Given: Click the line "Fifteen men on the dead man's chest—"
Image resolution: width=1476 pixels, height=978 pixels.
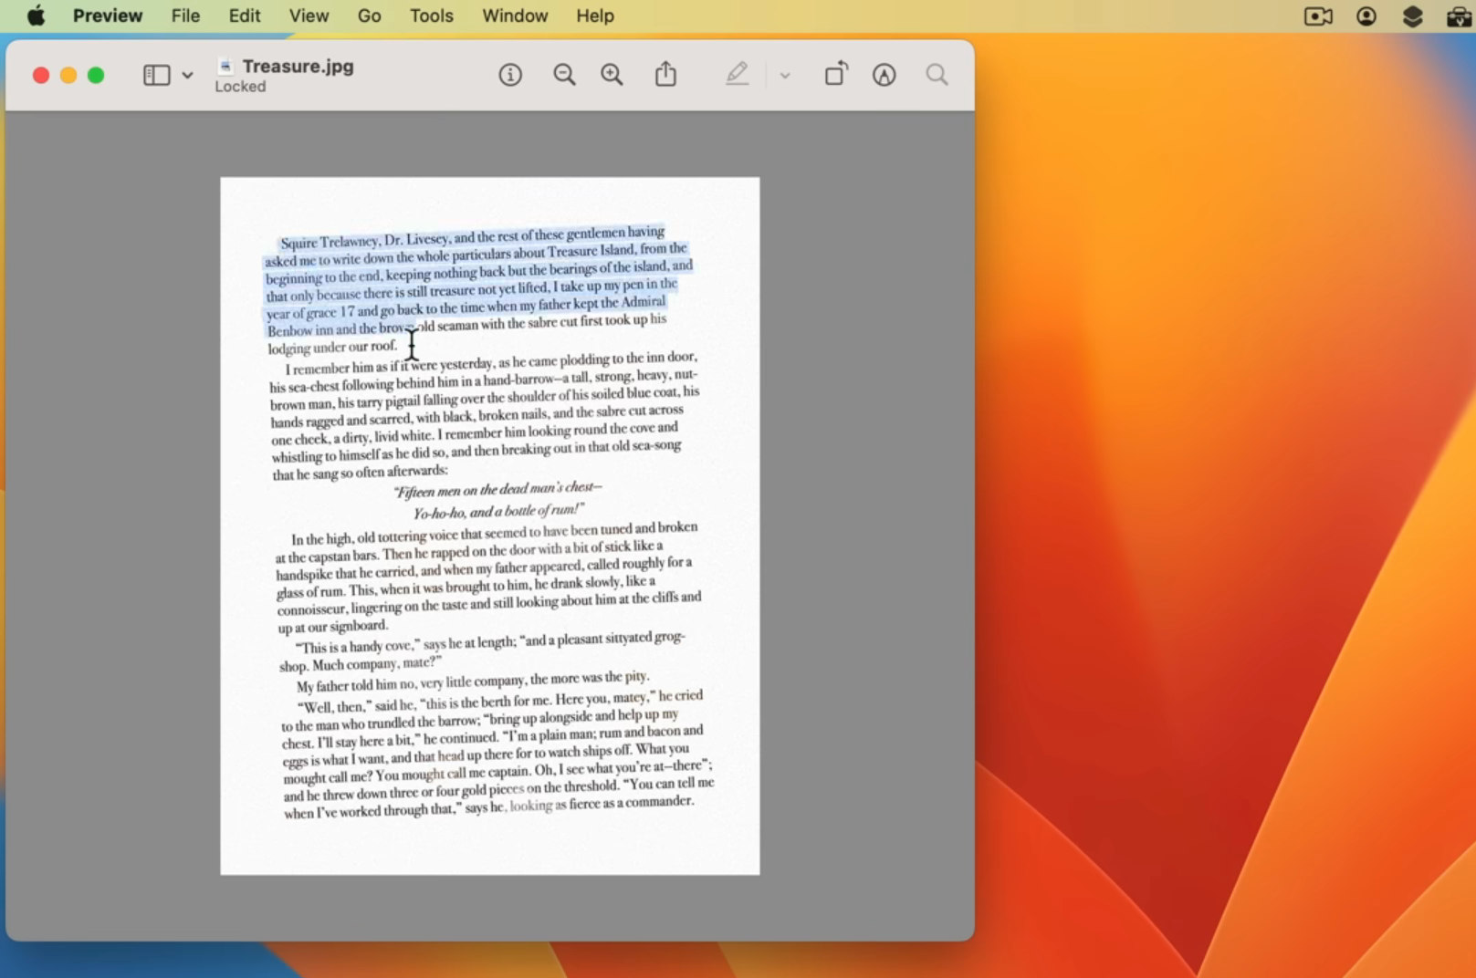Looking at the screenshot, I should (x=497, y=490).
